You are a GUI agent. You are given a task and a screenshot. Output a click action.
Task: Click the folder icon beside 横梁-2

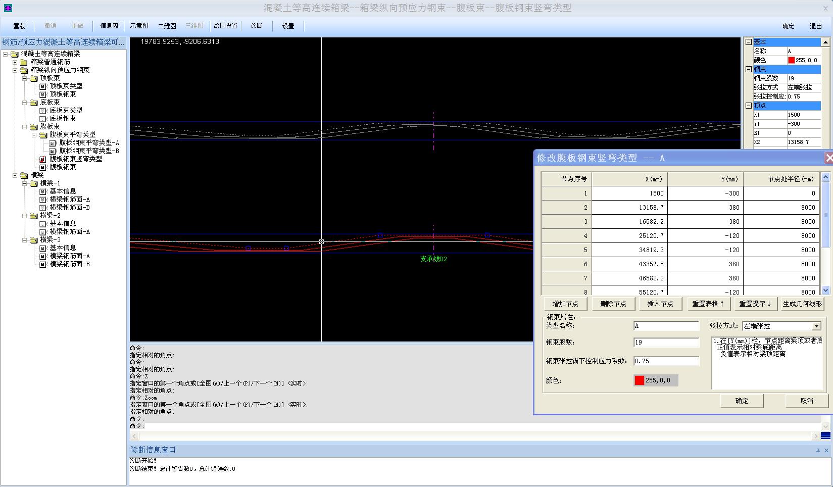[x=33, y=215]
